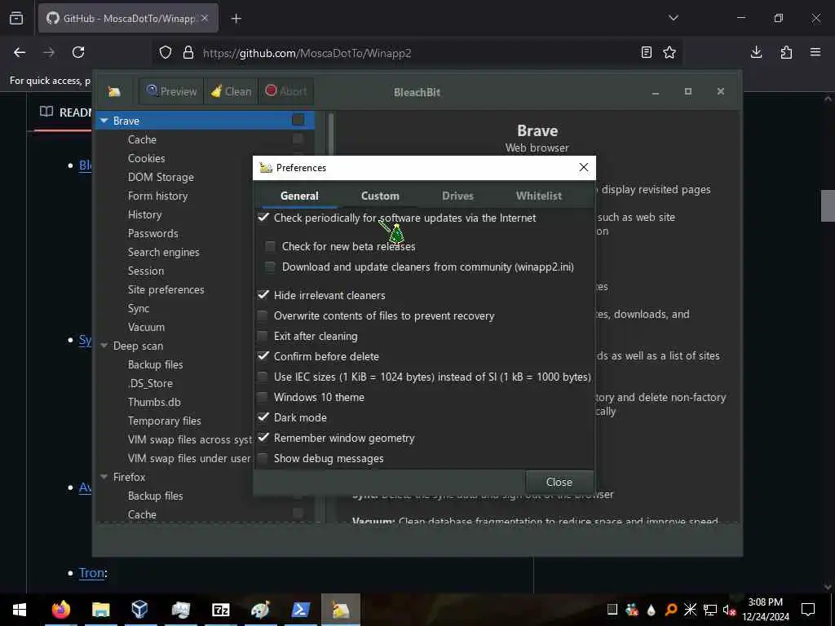Open the notification center icon
This screenshot has width=835, height=626.
coord(808,610)
